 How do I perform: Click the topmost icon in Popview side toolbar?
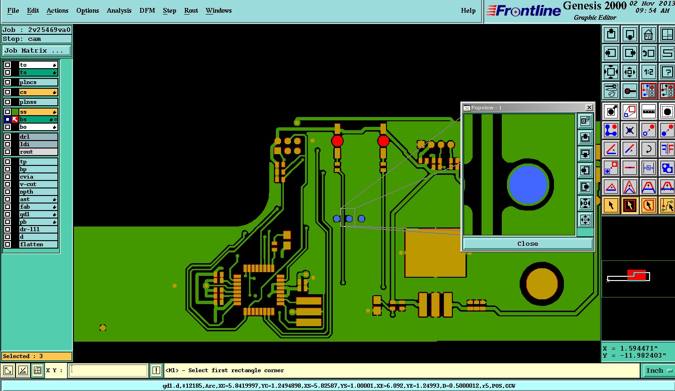click(585, 121)
